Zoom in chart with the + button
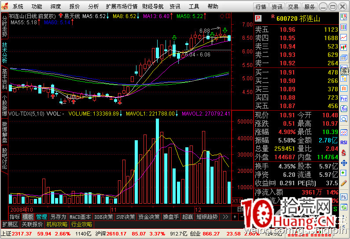The width and height of the screenshot is (350, 239). (x=235, y=217)
